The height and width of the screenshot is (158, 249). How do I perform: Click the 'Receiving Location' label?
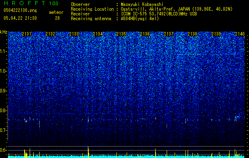(92, 9)
